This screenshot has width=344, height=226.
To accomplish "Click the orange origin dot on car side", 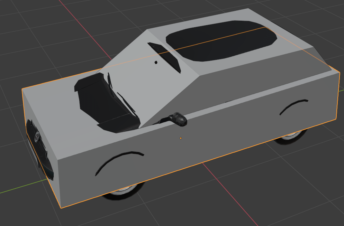I will [181, 138].
